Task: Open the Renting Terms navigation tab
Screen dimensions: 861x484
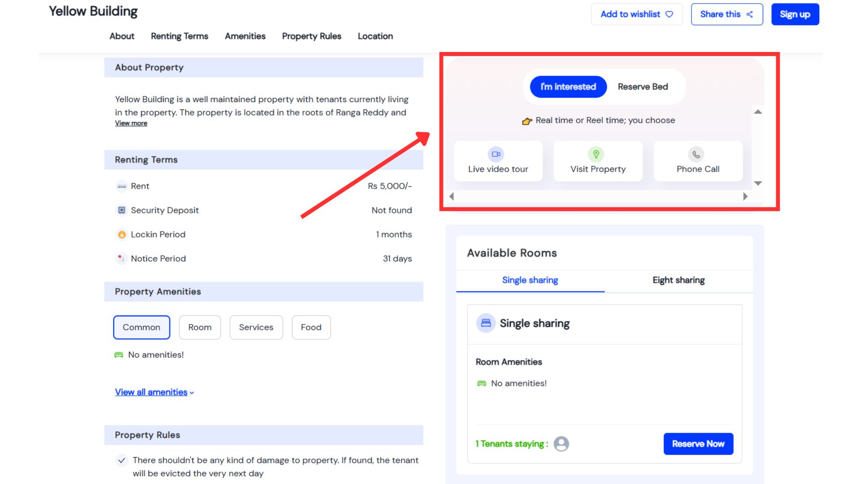Action: (179, 36)
